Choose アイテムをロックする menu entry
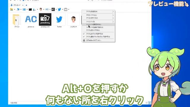This screenshot has height=107, width=190. click(x=98, y=30)
